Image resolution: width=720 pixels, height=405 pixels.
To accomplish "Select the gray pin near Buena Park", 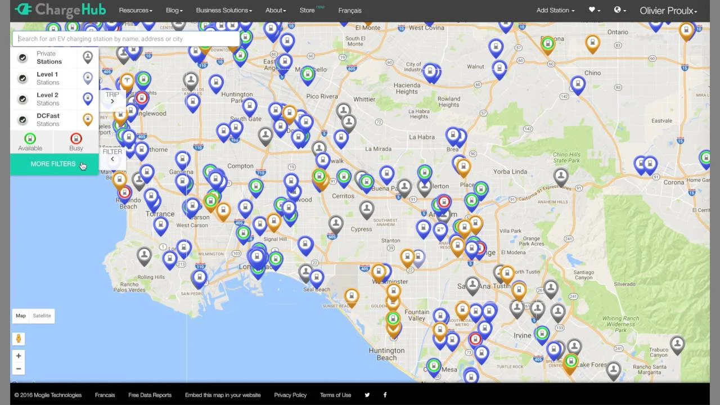I will (404, 188).
